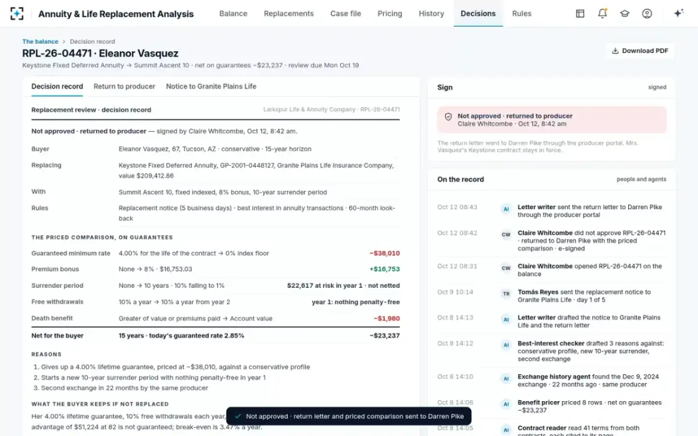
Task: Click Annuity & Life Replacement Analysis title
Action: coord(116,14)
